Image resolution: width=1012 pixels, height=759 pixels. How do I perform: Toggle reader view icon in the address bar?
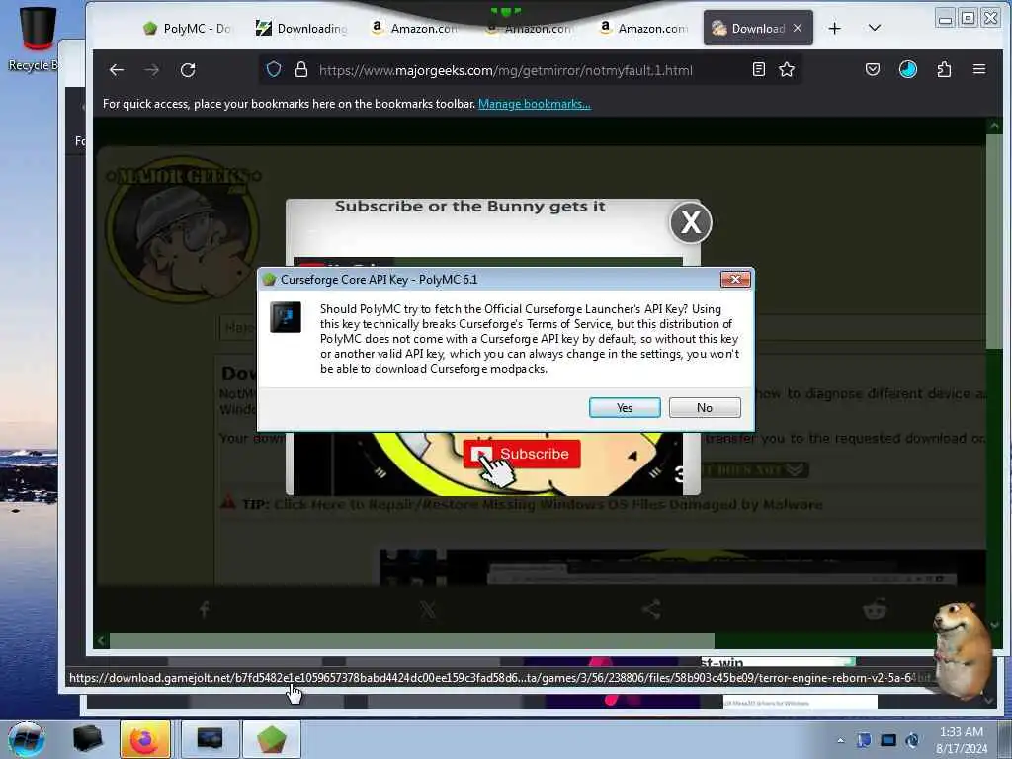tap(759, 70)
